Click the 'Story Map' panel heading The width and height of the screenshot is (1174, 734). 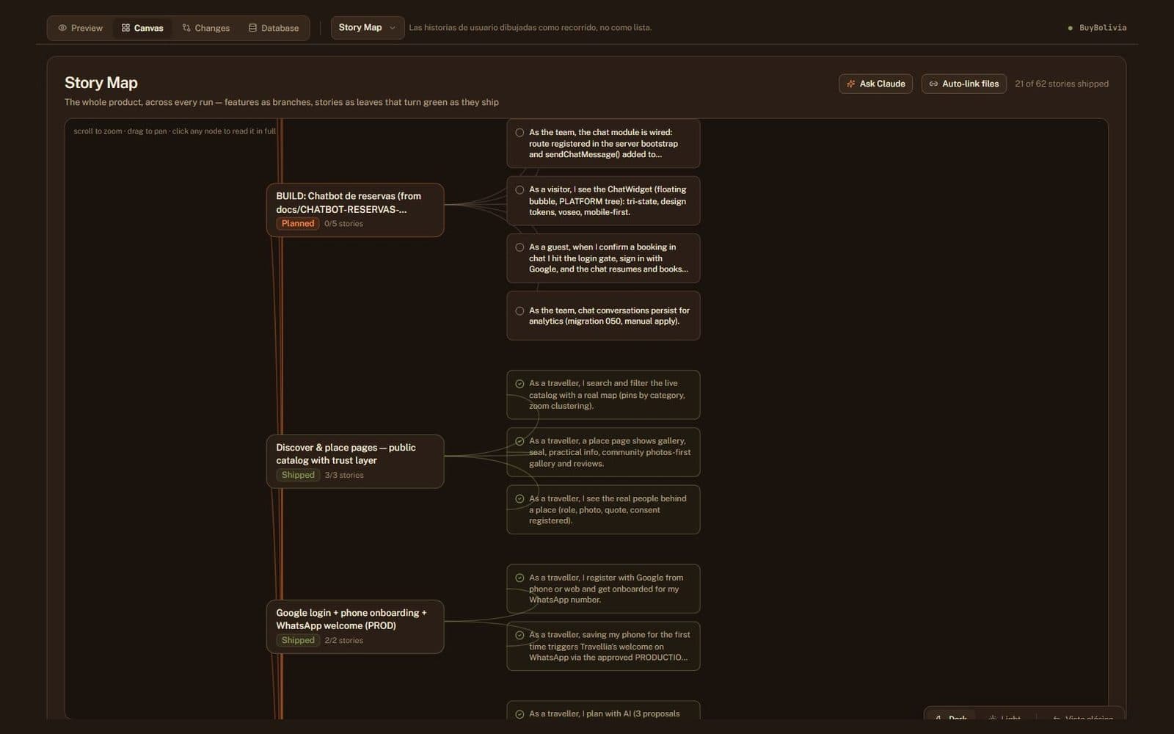(x=101, y=83)
